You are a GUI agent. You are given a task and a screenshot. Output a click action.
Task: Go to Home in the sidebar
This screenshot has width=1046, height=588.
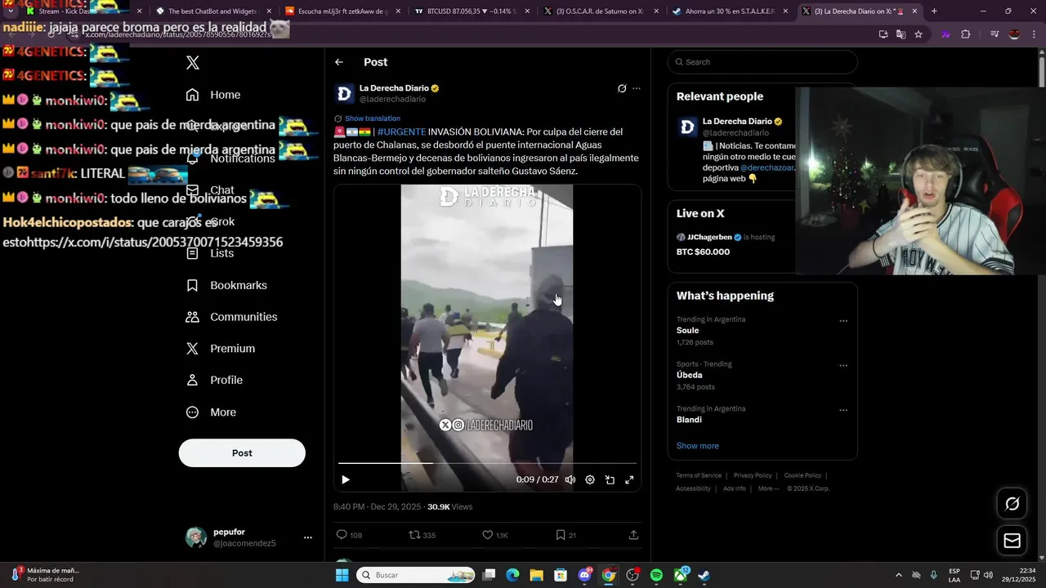[x=213, y=95]
